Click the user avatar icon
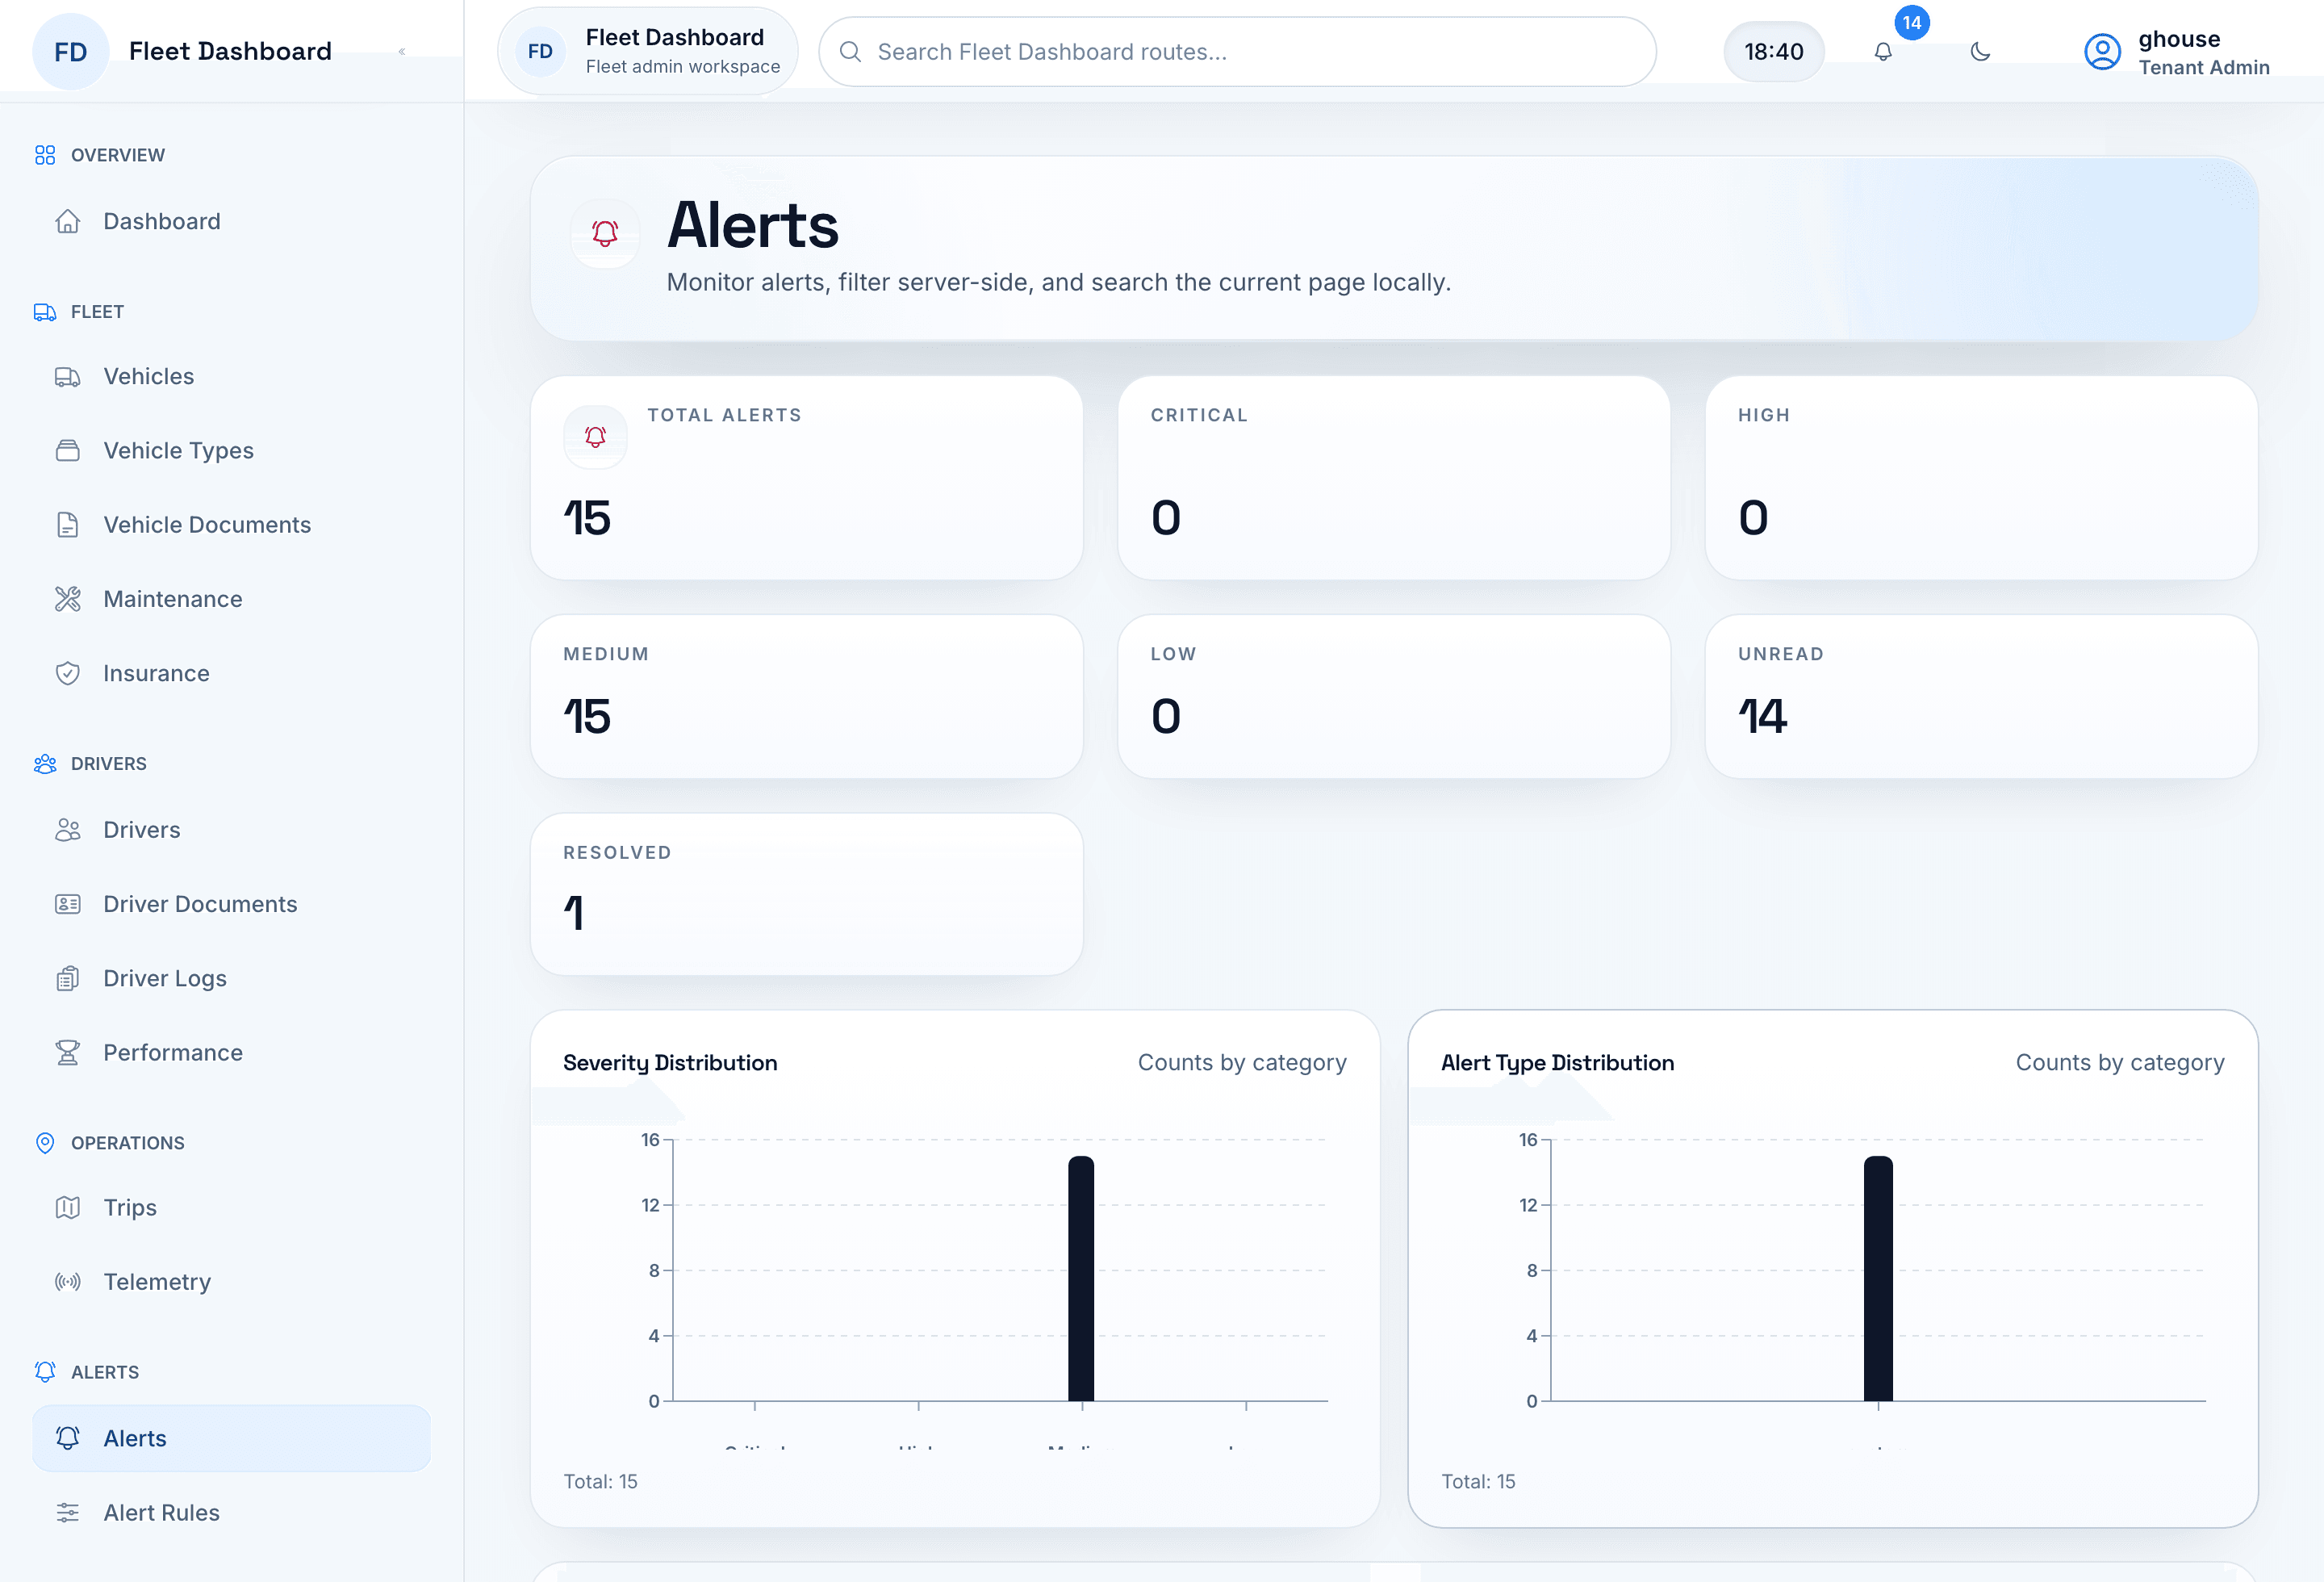The image size is (2324, 1582). pos(2102,51)
